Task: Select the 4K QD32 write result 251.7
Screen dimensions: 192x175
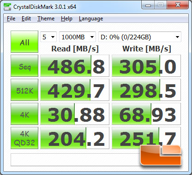Action: point(146,138)
